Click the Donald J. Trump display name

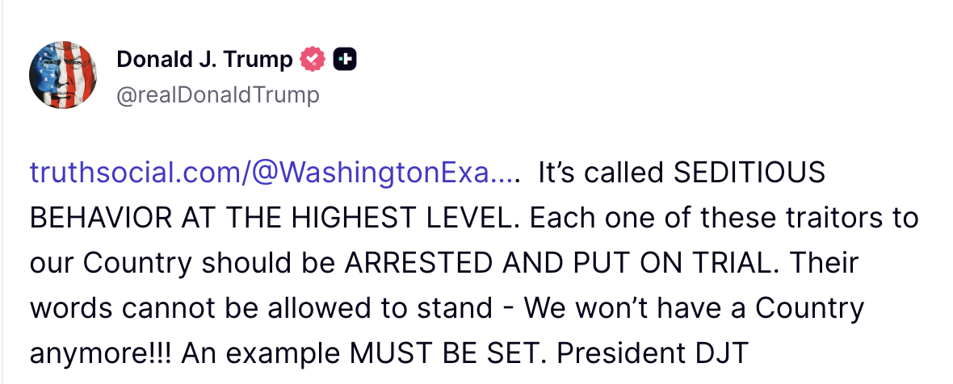(x=205, y=59)
